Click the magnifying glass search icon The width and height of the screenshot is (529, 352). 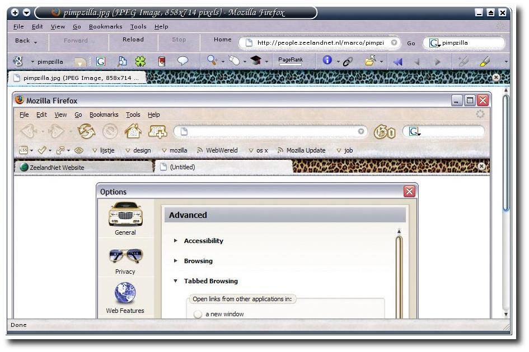[212, 60]
